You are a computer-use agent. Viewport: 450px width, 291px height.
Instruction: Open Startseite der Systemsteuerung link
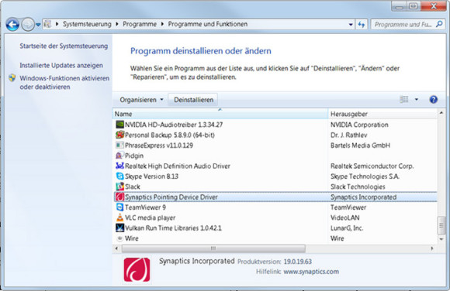[x=64, y=46]
